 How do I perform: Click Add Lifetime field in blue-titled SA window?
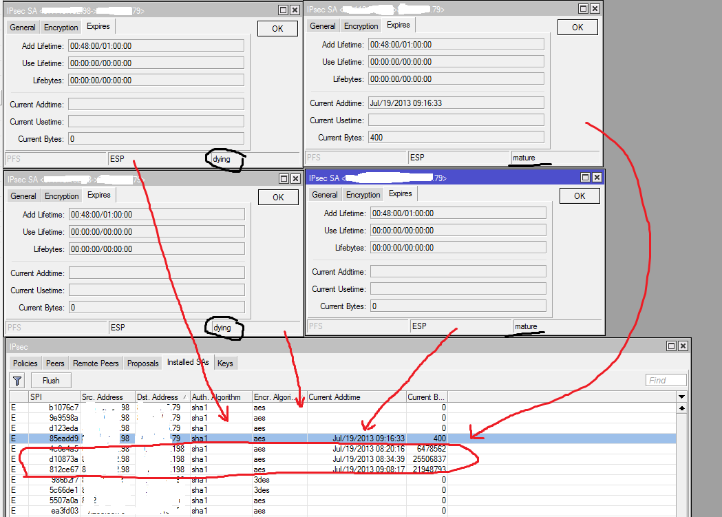458,213
